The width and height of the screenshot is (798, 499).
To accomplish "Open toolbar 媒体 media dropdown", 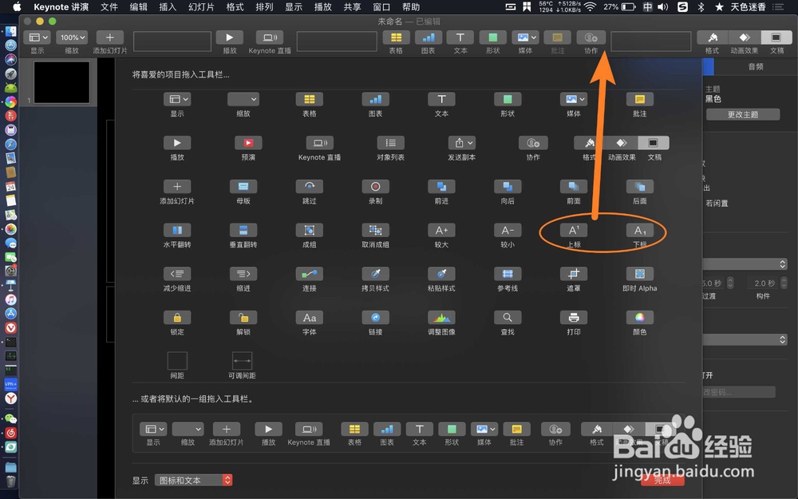I will [525, 38].
